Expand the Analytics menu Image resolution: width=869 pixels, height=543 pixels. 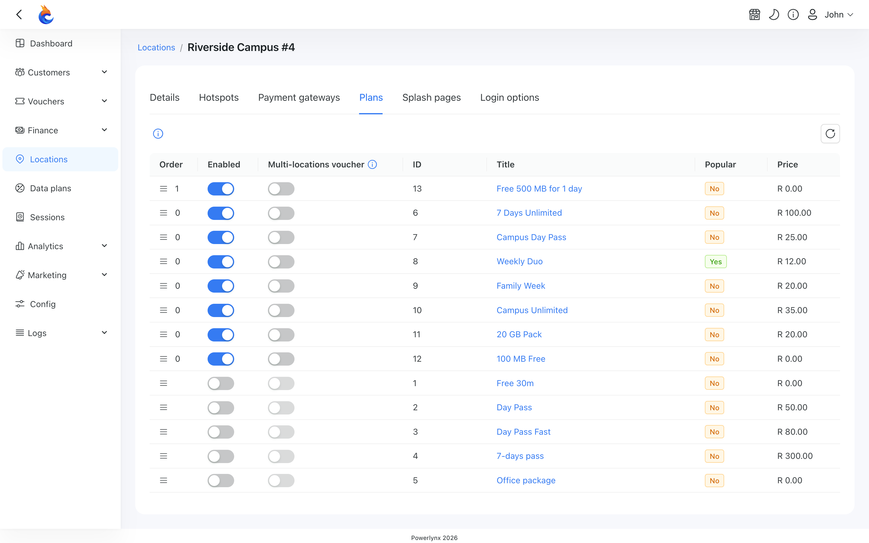point(60,246)
